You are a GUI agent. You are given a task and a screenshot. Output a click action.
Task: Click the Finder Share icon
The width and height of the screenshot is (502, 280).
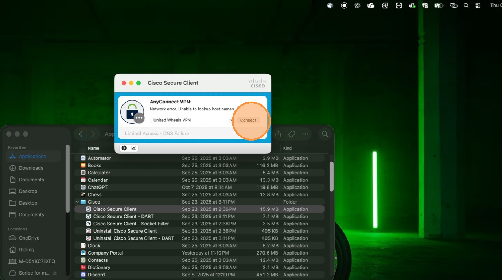point(278,134)
